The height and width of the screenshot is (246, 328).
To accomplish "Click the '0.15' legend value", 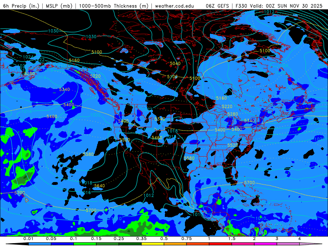I will click(96, 239).
